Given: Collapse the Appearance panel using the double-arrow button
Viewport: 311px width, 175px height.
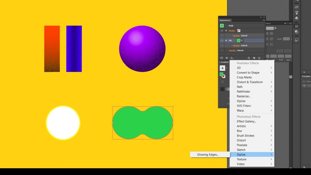Looking at the screenshot, I should tap(261, 17).
